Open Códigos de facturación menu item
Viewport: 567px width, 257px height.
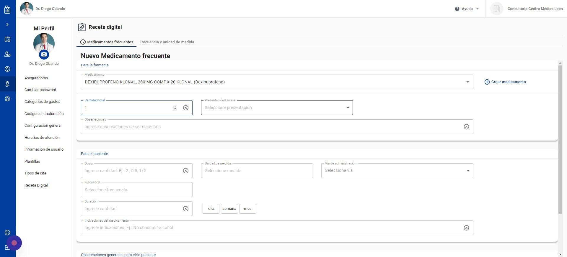pos(44,114)
